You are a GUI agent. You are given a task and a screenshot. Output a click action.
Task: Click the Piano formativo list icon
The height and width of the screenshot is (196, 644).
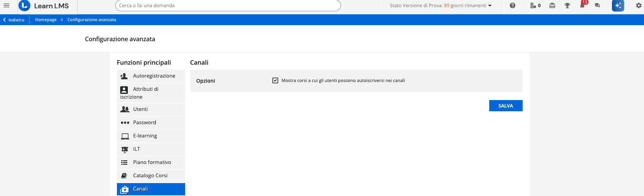pos(124,163)
